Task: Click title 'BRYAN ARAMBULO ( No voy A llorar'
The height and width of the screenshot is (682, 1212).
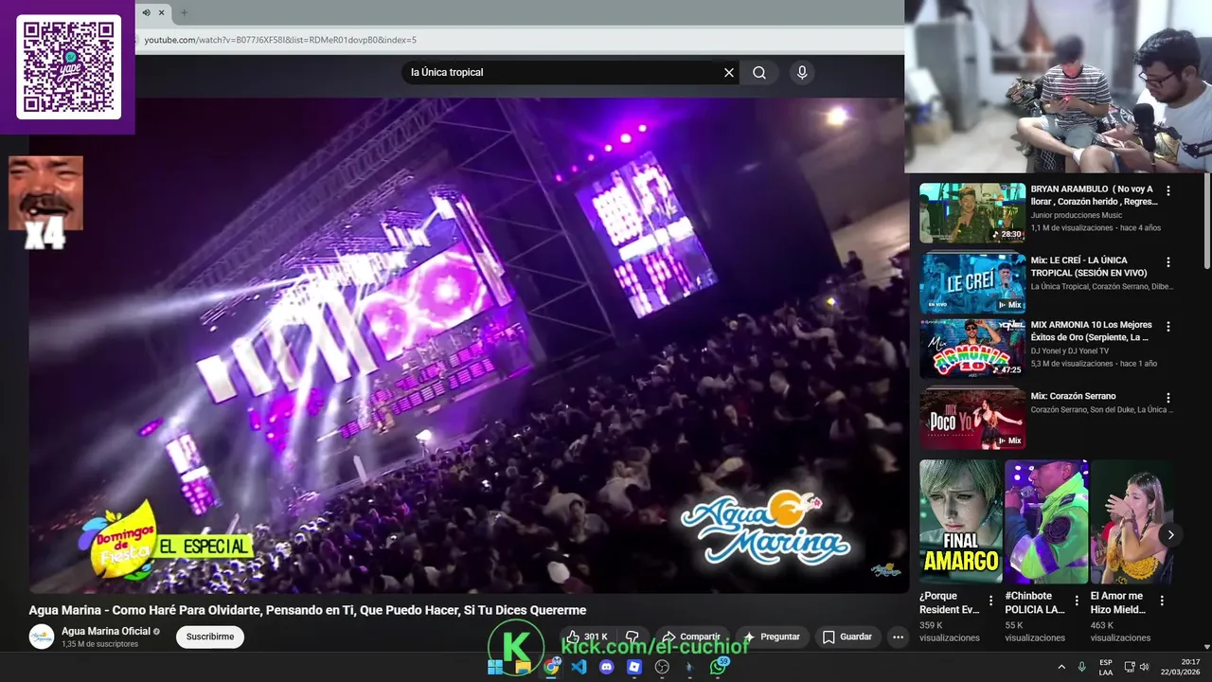Action: pyautogui.click(x=1094, y=195)
